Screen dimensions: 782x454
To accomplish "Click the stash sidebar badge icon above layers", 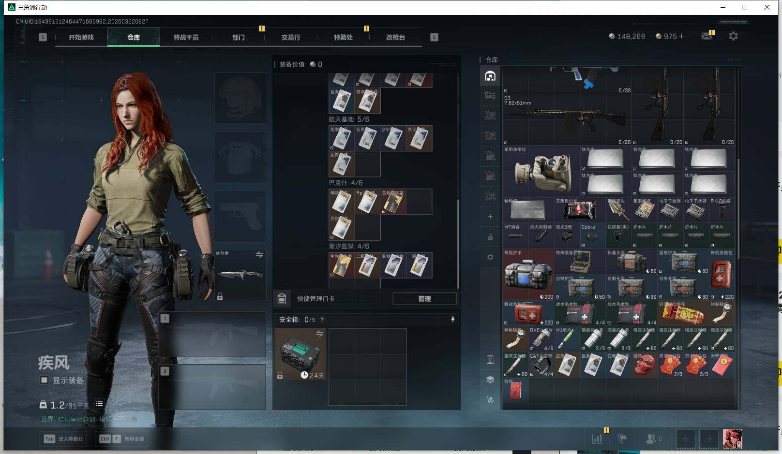I will pos(490,359).
